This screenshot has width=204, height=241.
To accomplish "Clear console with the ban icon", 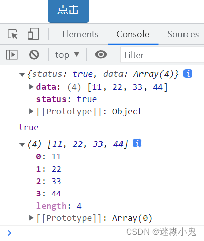I will tap(34, 55).
